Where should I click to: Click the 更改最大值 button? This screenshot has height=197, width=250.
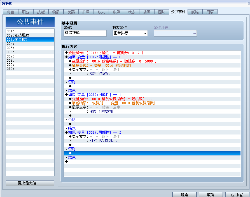30,183
